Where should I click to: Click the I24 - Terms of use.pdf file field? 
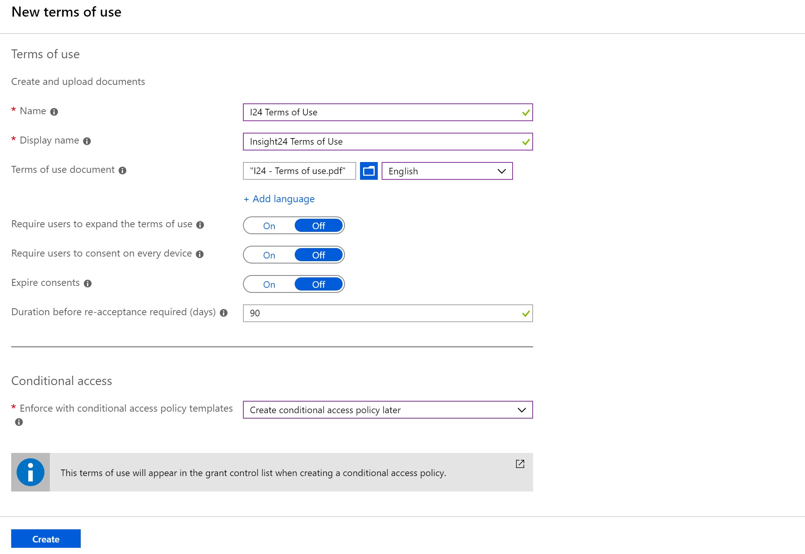[299, 171]
